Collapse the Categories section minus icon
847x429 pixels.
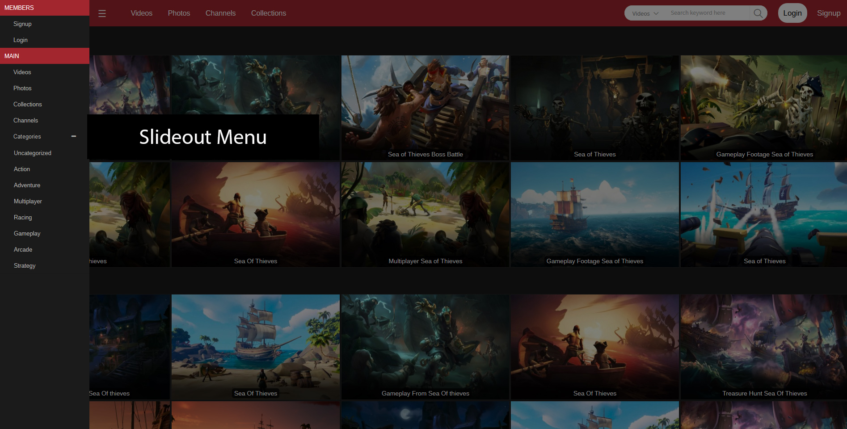tap(74, 136)
